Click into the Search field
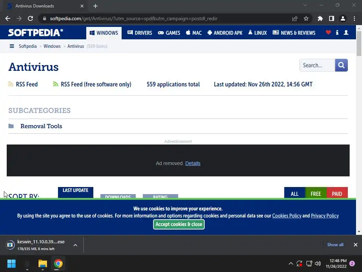 coord(317,65)
